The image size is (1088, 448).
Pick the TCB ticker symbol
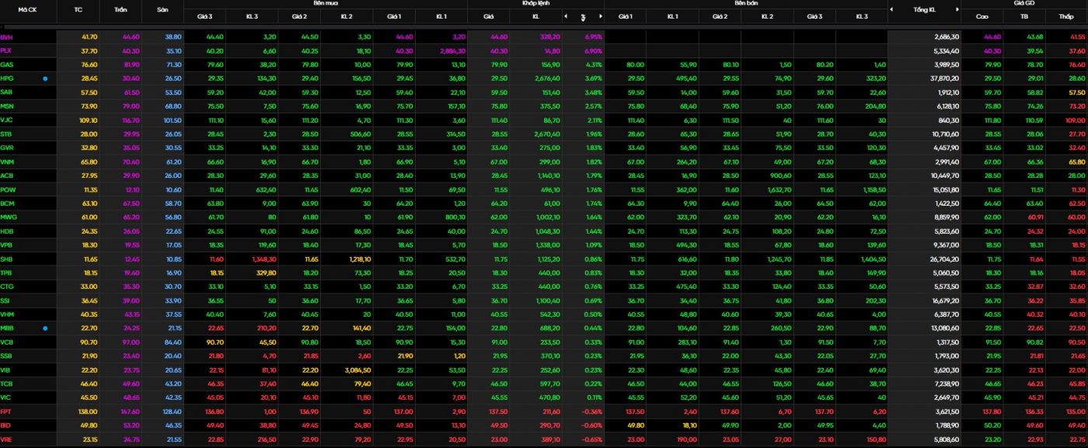pos(6,384)
